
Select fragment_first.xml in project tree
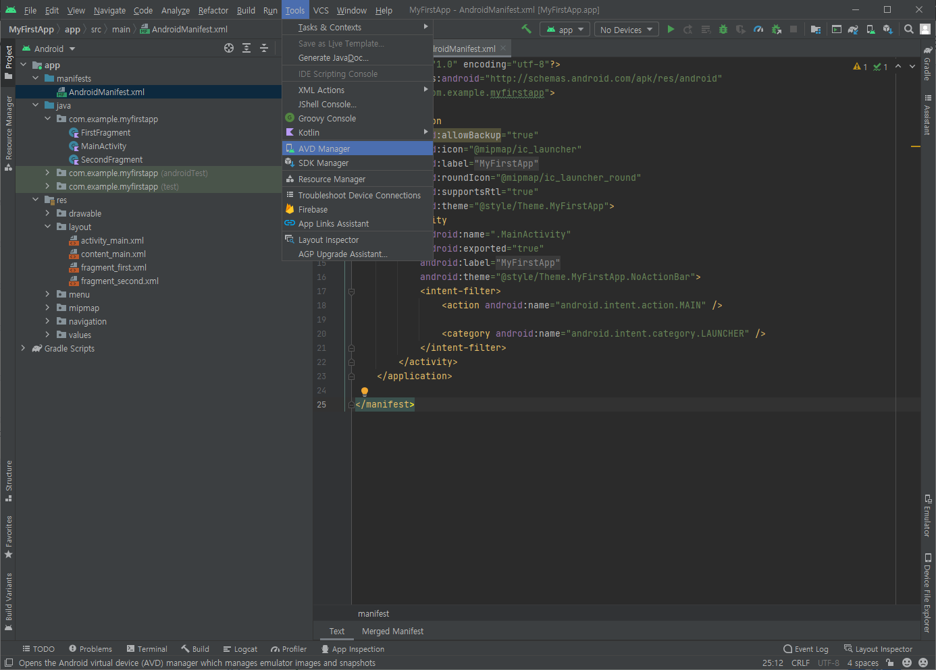coord(113,267)
